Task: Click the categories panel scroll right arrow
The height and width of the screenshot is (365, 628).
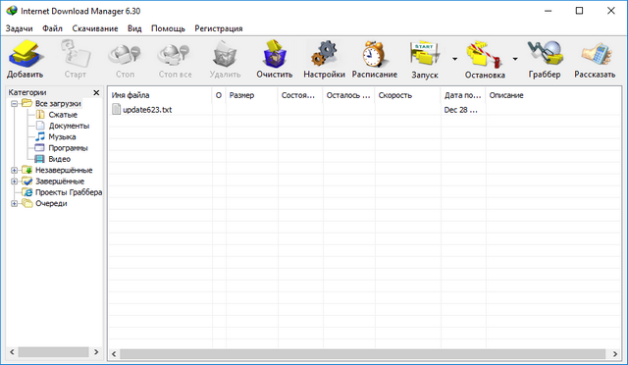Action: point(96,352)
